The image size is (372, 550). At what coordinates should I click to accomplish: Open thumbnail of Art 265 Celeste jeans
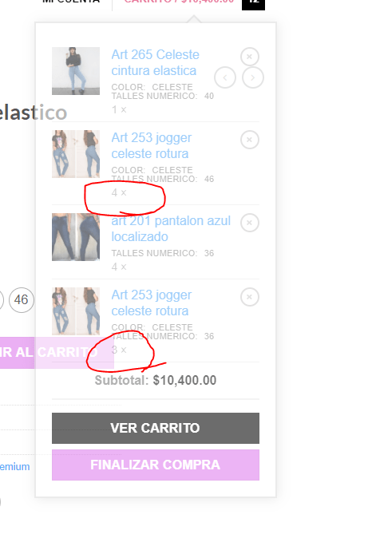[76, 71]
